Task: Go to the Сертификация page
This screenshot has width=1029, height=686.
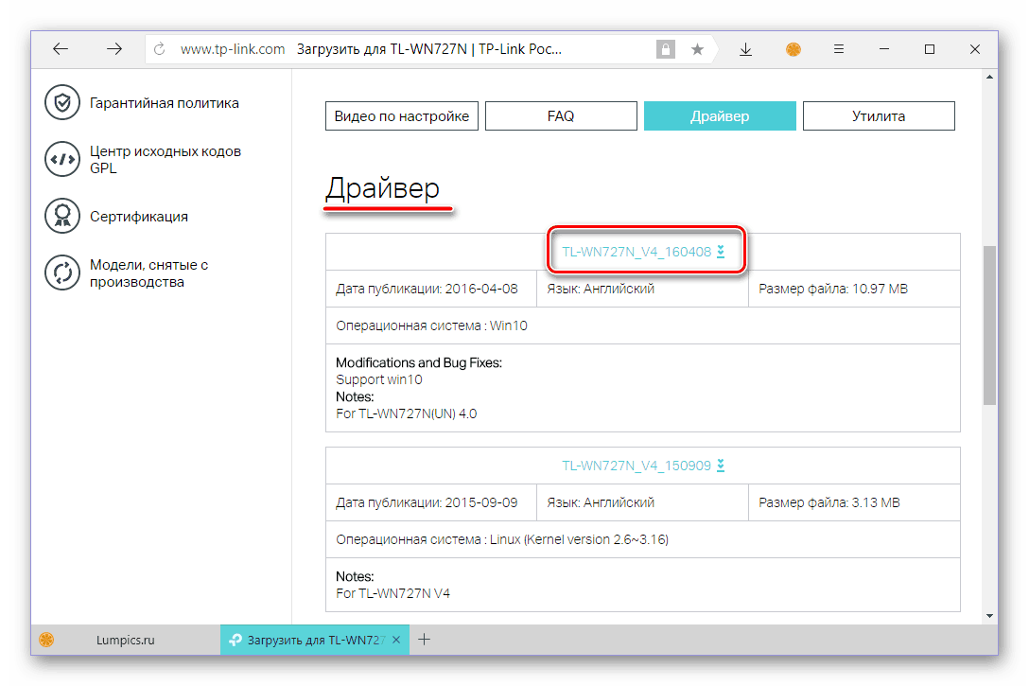Action: pyautogui.click(x=138, y=217)
